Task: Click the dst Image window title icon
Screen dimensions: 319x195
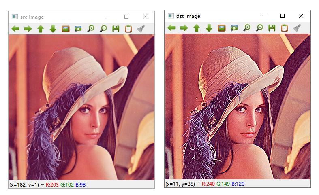Action: tap(171, 16)
